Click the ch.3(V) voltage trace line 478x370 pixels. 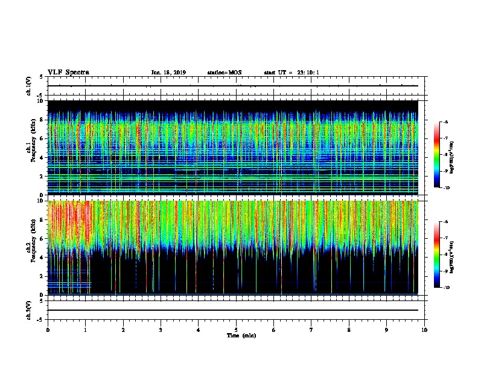[x=233, y=310]
